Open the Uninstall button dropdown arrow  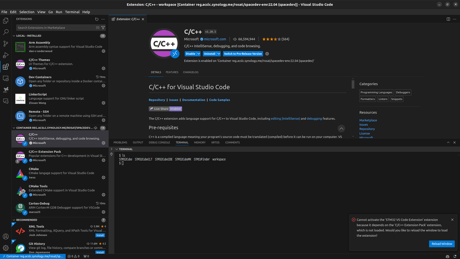(219, 54)
